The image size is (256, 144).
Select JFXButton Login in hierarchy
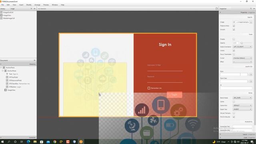tap(15, 87)
